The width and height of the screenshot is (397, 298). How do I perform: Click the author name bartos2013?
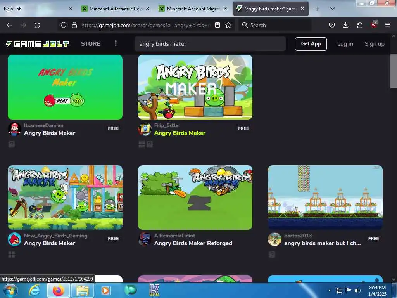[x=298, y=236]
